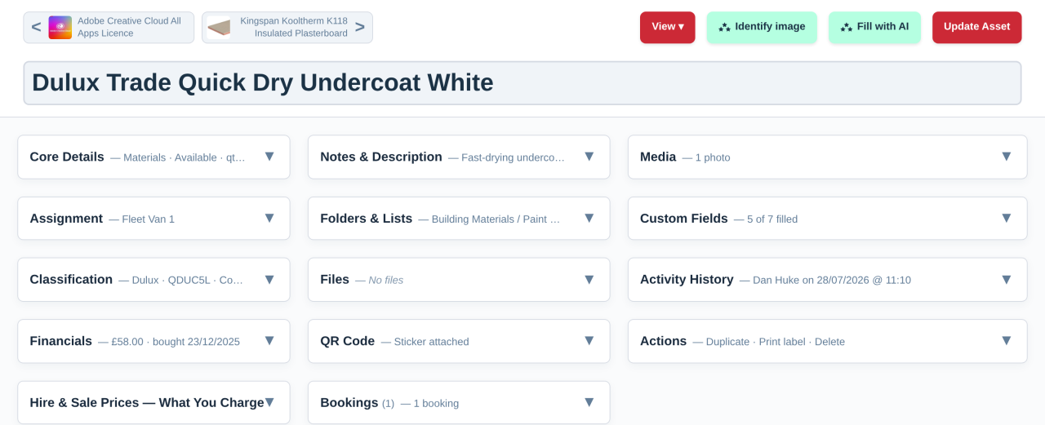Click the 'Dulux · QDUC5L' classification summary
The width and height of the screenshot is (1045, 425).
coord(188,281)
